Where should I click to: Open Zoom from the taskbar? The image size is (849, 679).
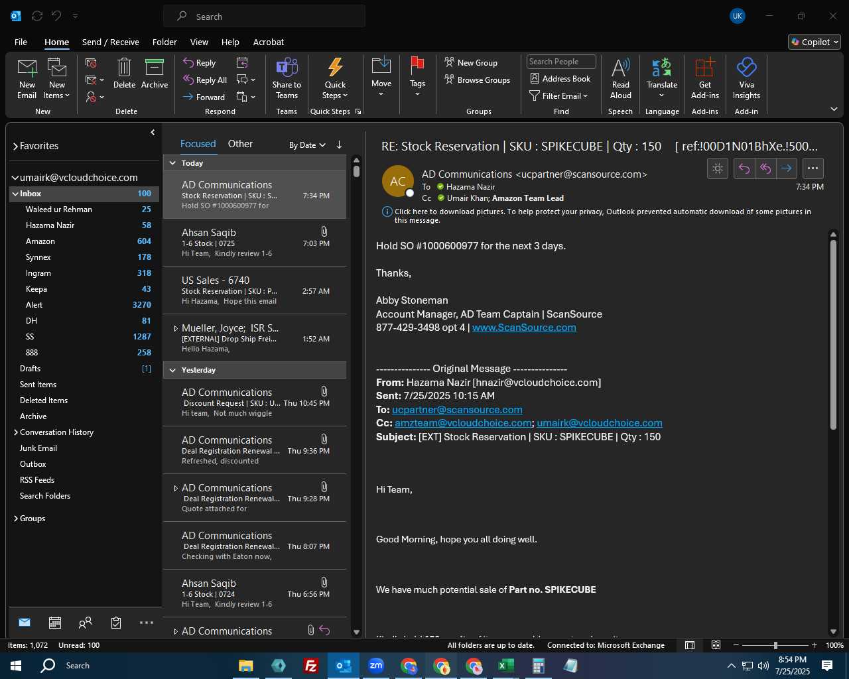coord(376,666)
